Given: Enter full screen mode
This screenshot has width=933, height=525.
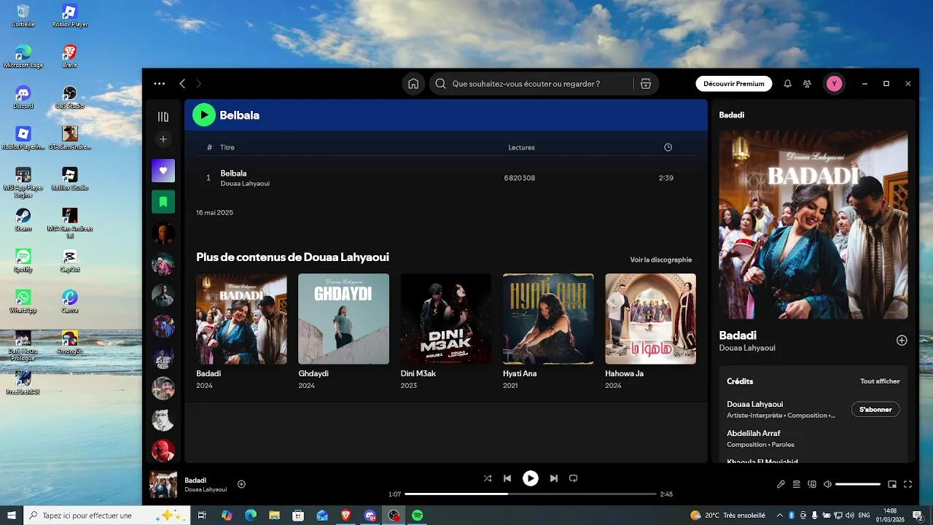Looking at the screenshot, I should click(x=908, y=484).
